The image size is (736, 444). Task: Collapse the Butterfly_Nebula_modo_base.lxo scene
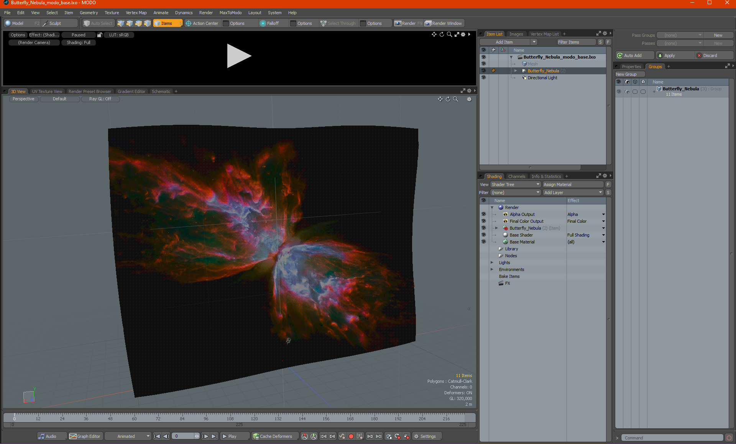point(511,57)
